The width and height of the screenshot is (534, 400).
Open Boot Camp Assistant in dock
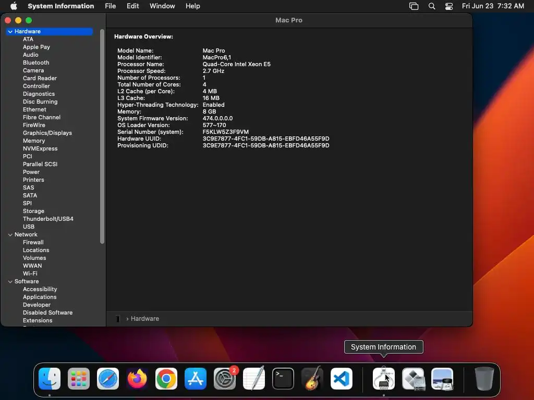tap(413, 379)
